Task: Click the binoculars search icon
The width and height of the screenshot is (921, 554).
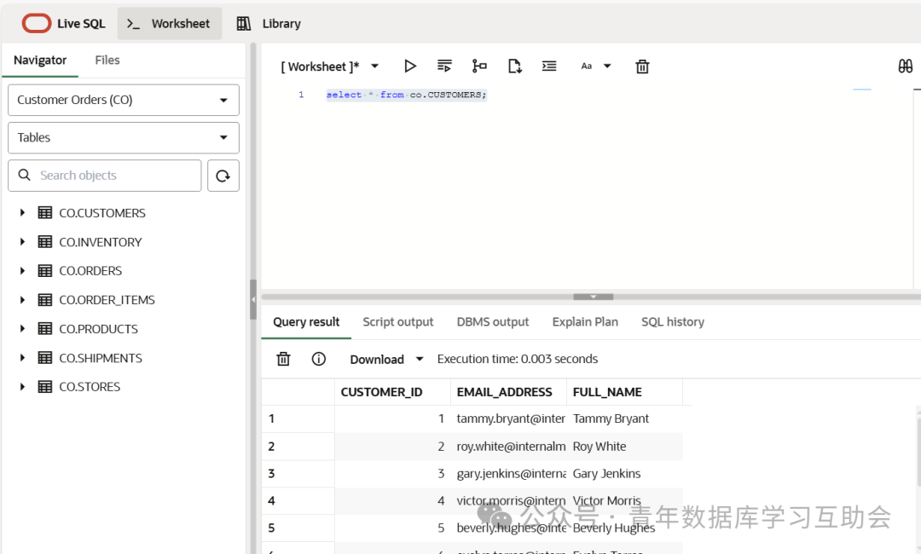Action: pyautogui.click(x=905, y=66)
